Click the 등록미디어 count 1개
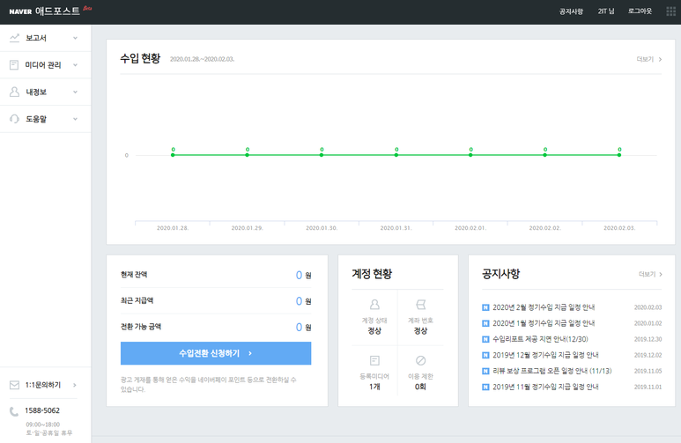The height and width of the screenshot is (443, 681). [x=374, y=387]
